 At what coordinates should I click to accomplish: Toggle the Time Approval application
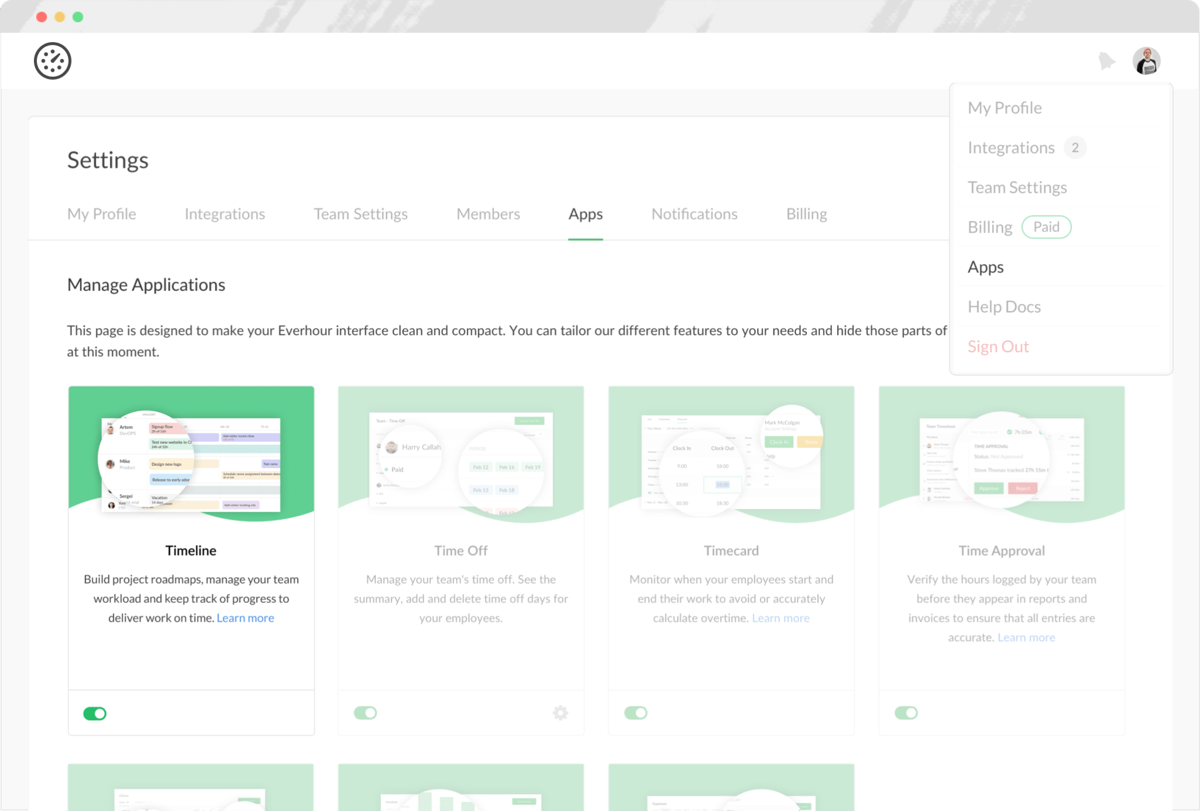[x=906, y=713]
